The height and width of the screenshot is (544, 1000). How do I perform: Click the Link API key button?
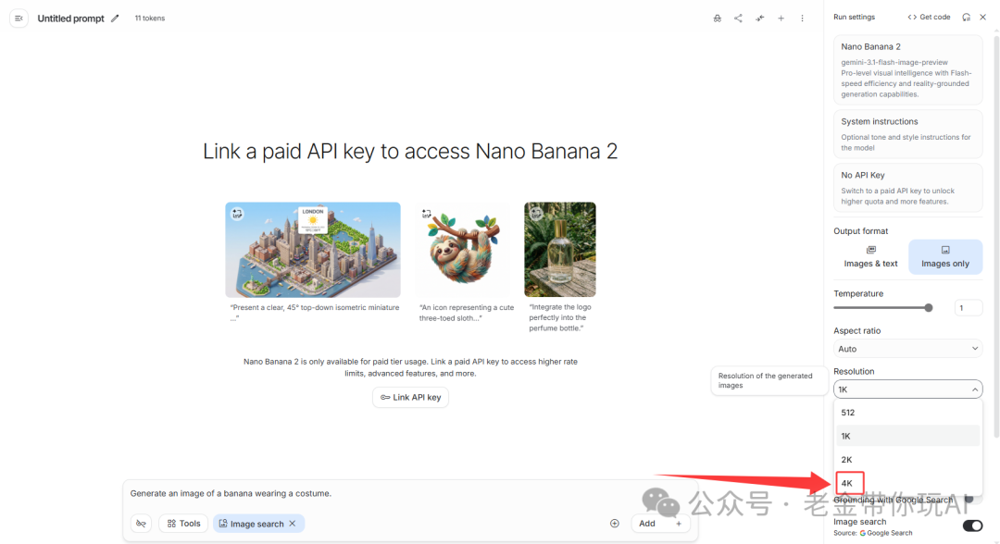point(410,396)
